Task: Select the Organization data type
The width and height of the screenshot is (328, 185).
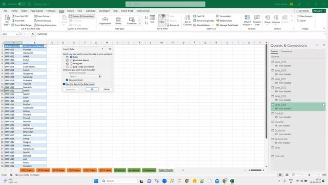Action: pyautogui.click(x=105, y=21)
